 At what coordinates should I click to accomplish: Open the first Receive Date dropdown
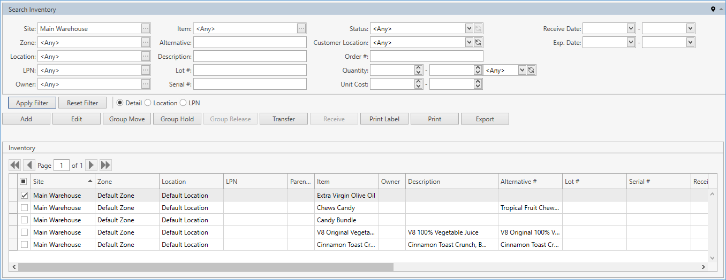point(631,29)
